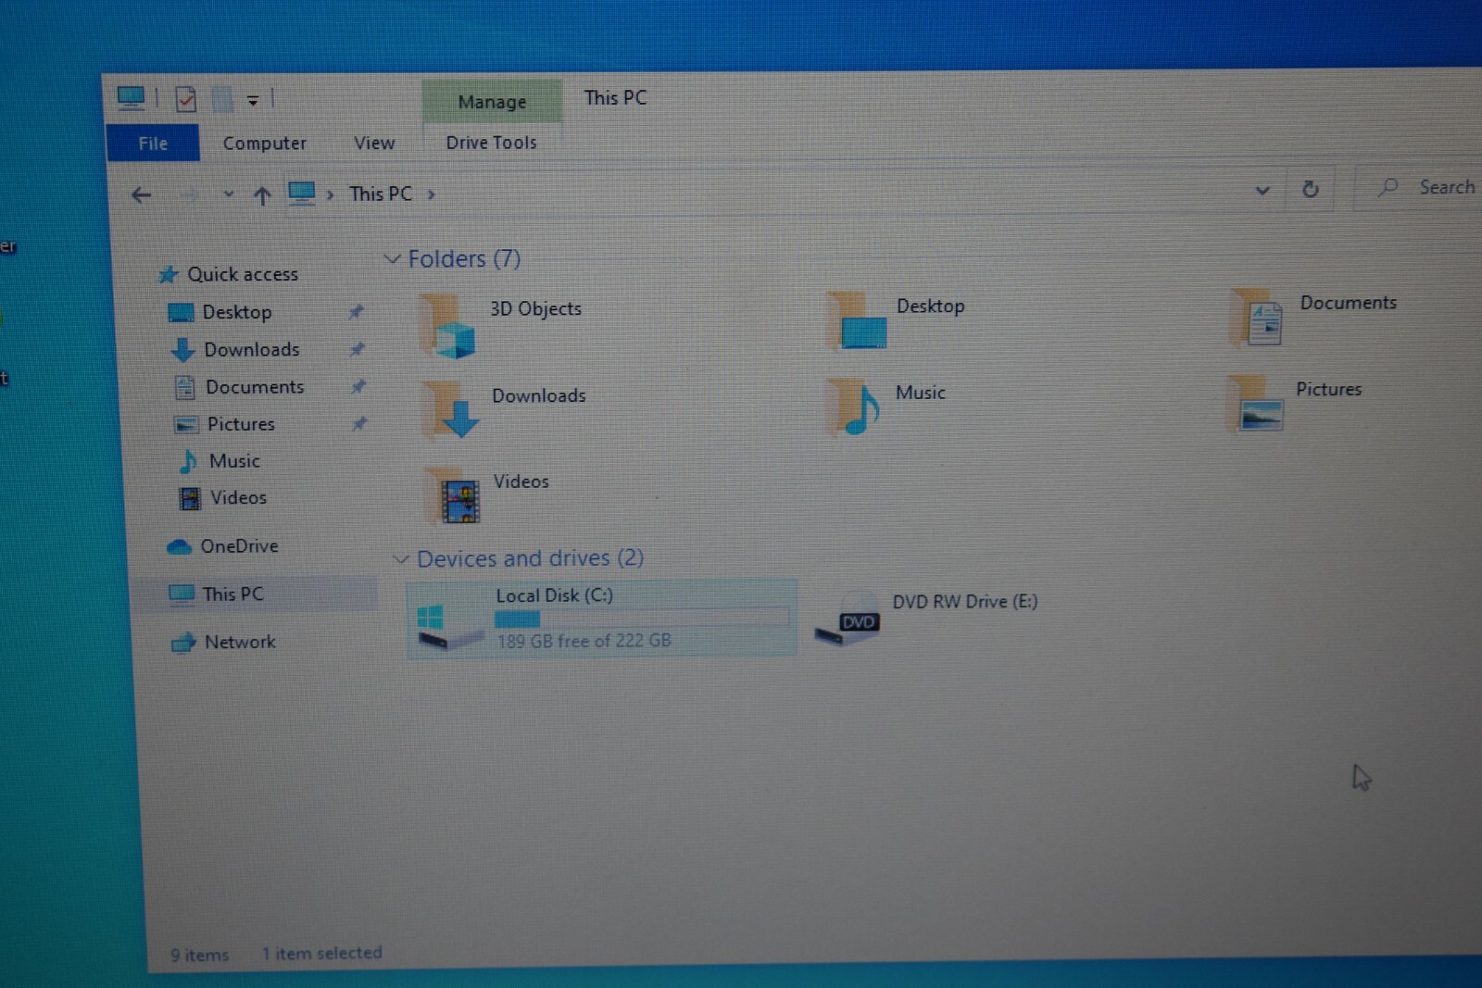The width and height of the screenshot is (1482, 988).
Task: Open the Customize Quick Access Toolbar dropdown
Action: point(253,100)
